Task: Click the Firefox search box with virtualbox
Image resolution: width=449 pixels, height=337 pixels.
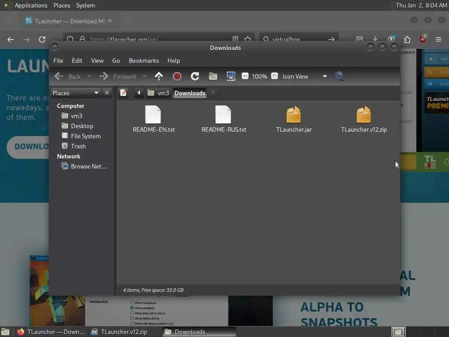Action: pyautogui.click(x=299, y=39)
